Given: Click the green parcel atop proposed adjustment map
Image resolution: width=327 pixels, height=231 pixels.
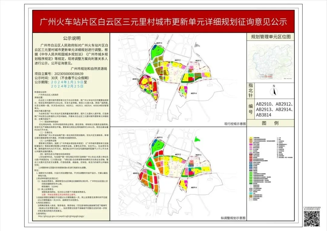Looking at the screenshot, I should tap(197, 139).
